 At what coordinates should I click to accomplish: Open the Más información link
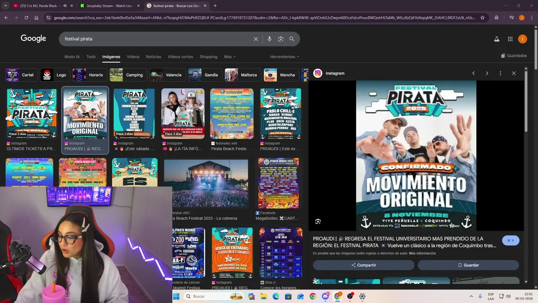tap(422, 253)
